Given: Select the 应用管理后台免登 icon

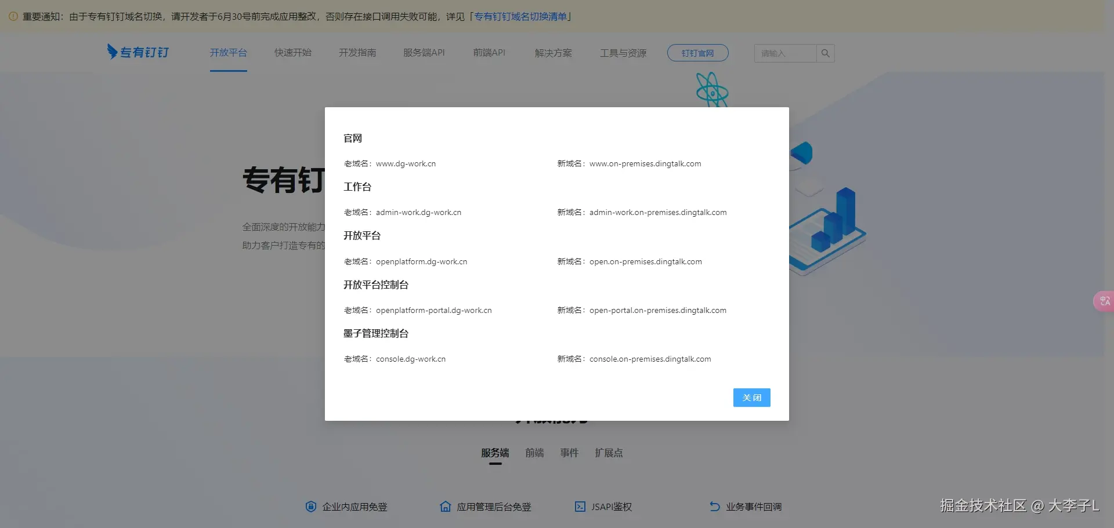Looking at the screenshot, I should pyautogui.click(x=445, y=507).
